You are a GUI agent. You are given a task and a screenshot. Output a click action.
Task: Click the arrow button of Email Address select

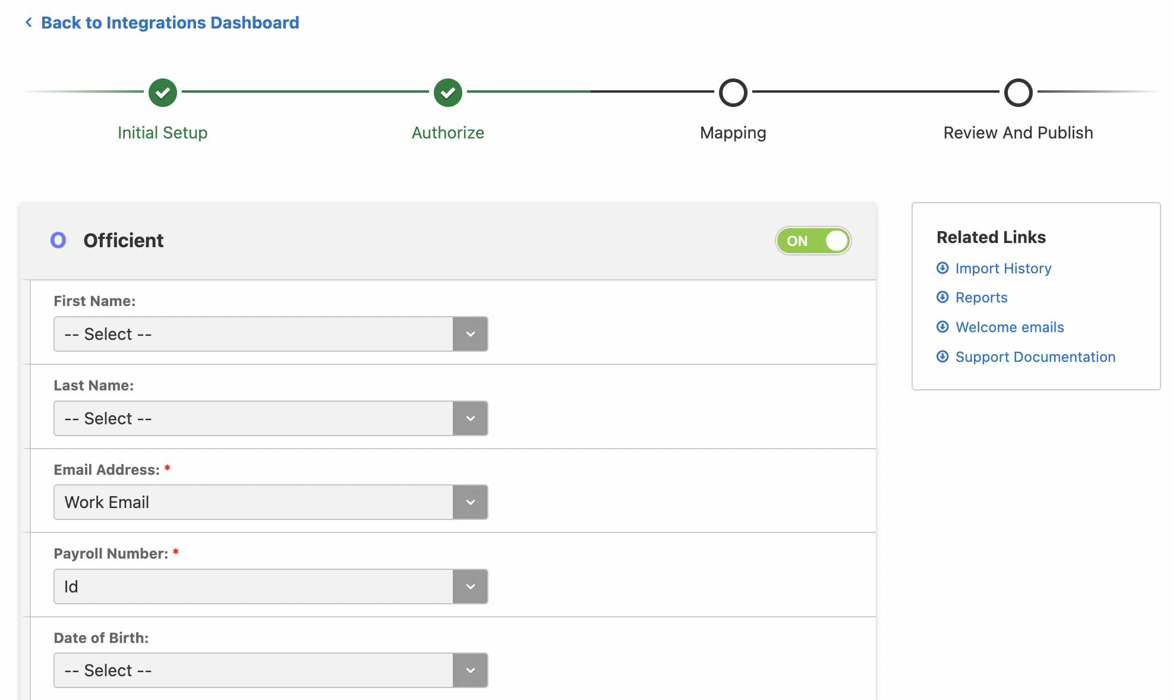(470, 502)
